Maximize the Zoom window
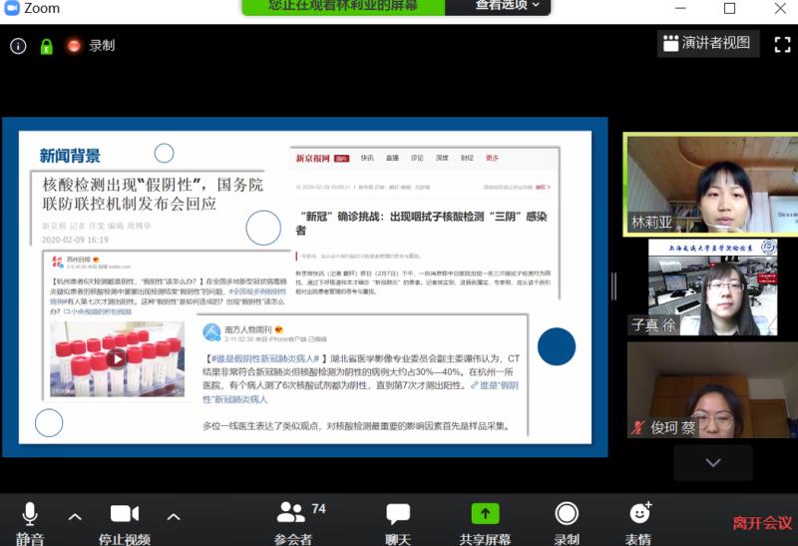Image resolution: width=798 pixels, height=546 pixels. (729, 8)
